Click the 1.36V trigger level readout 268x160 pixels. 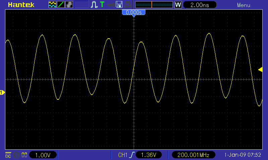click(x=148, y=155)
